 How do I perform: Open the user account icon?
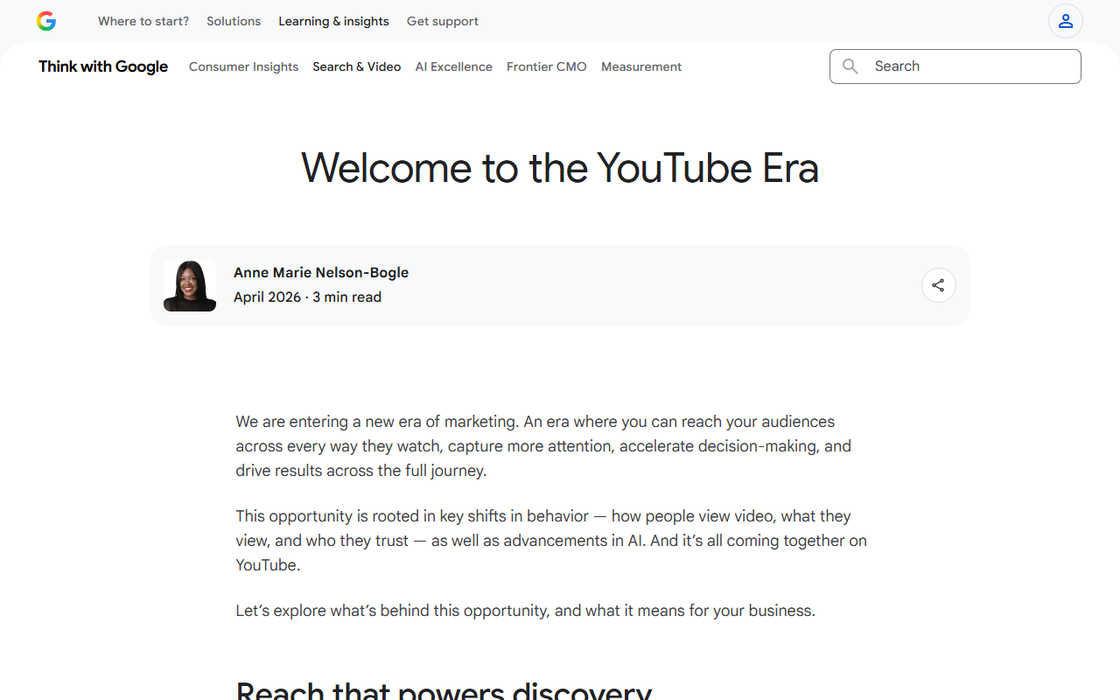point(1066,21)
